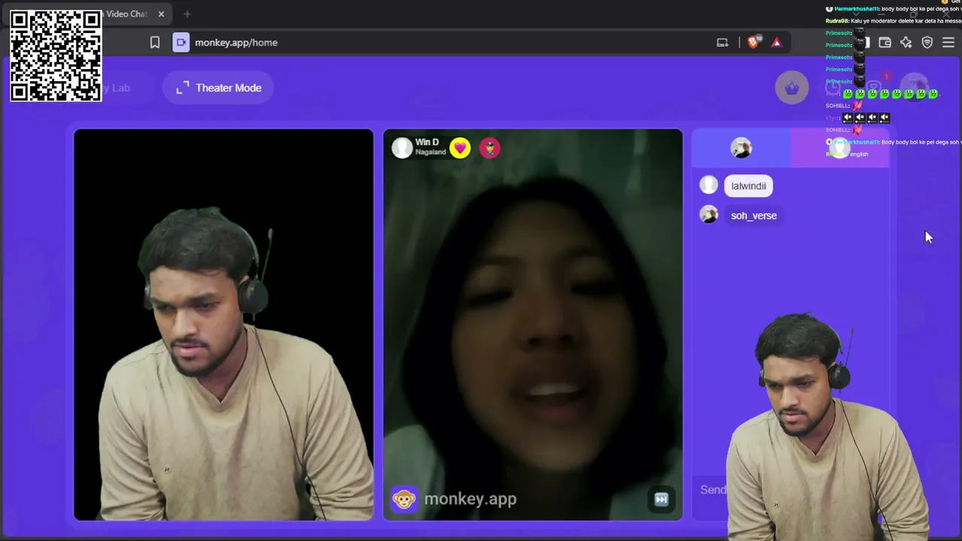Click the lalwindii chat message

pos(749,186)
